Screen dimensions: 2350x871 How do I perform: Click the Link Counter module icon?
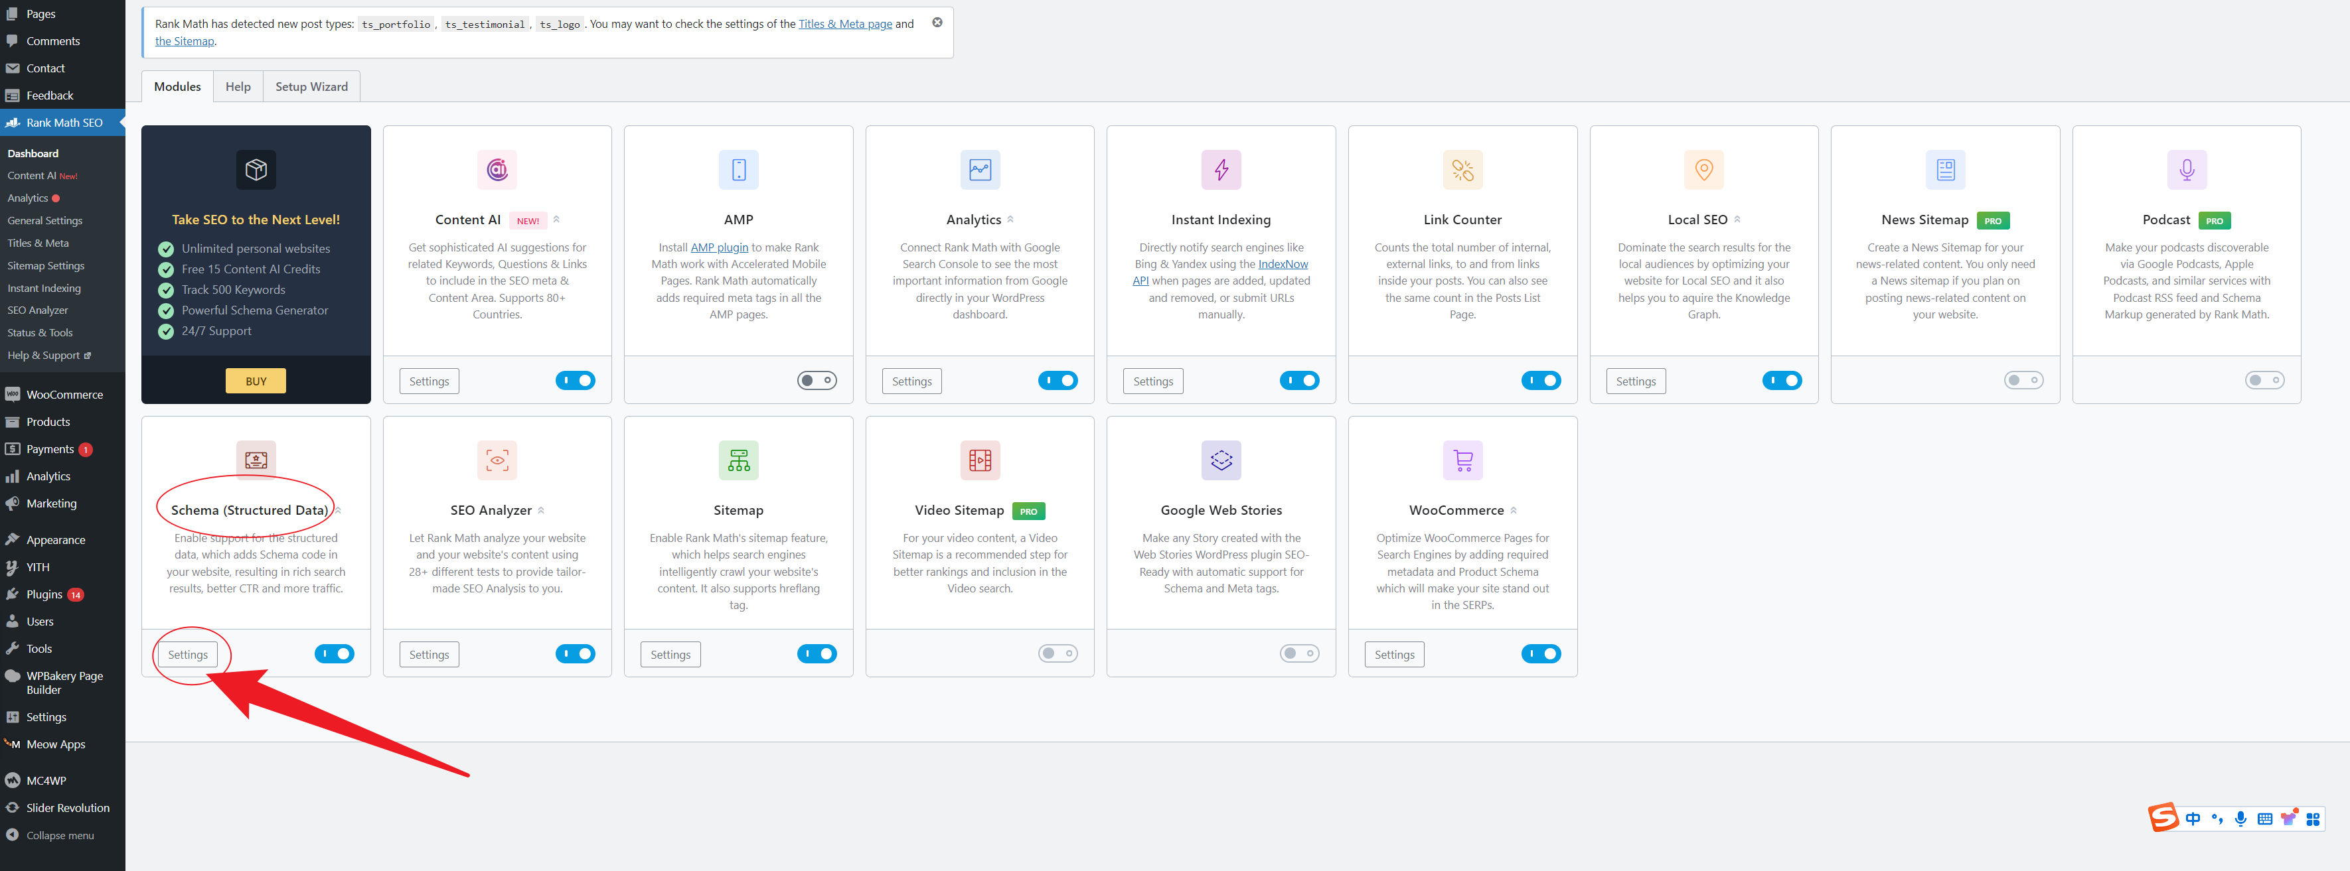[x=1462, y=170]
